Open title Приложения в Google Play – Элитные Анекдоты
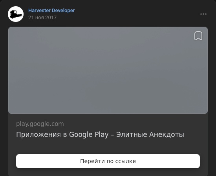Image resolution: width=216 pixels, height=176 pixels. coord(100,135)
